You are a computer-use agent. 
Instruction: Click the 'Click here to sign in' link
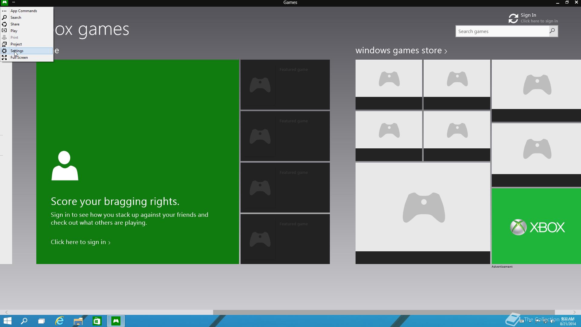pyautogui.click(x=80, y=242)
